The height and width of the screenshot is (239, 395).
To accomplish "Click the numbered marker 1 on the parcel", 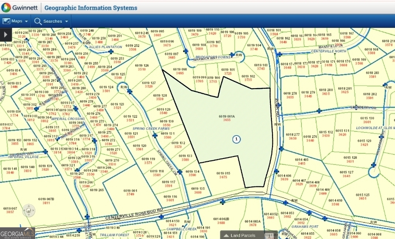I will pos(236,139).
